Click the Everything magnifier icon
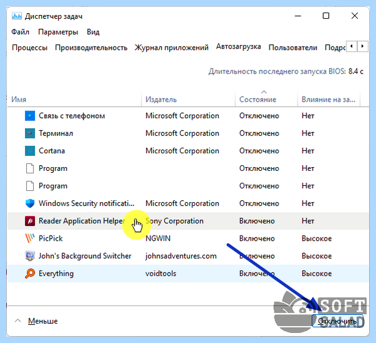Image resolution: width=376 pixels, height=343 pixels. 30,273
